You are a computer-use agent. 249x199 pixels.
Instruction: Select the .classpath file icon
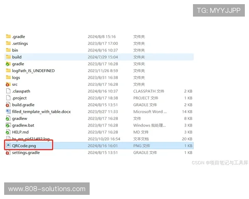pyautogui.click(x=8, y=91)
